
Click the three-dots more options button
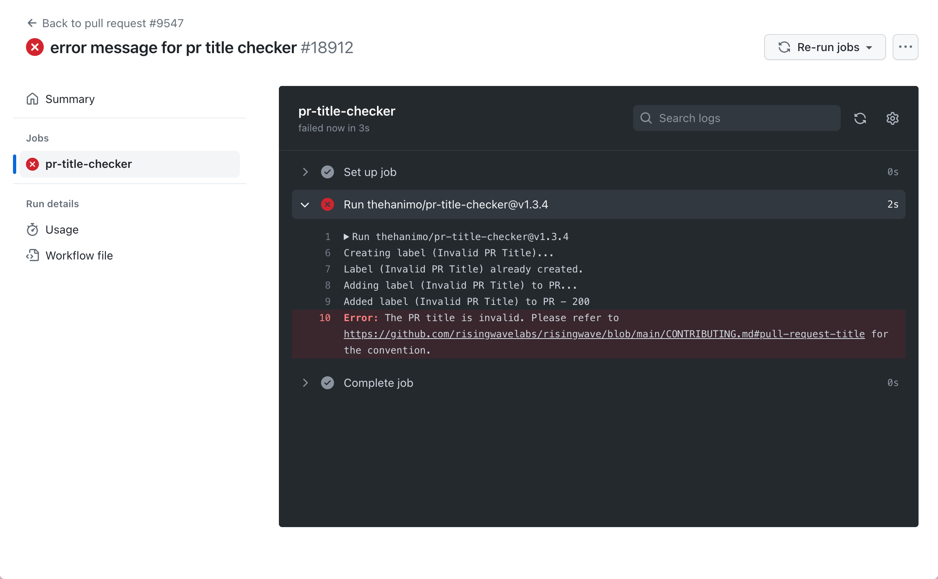coord(905,47)
